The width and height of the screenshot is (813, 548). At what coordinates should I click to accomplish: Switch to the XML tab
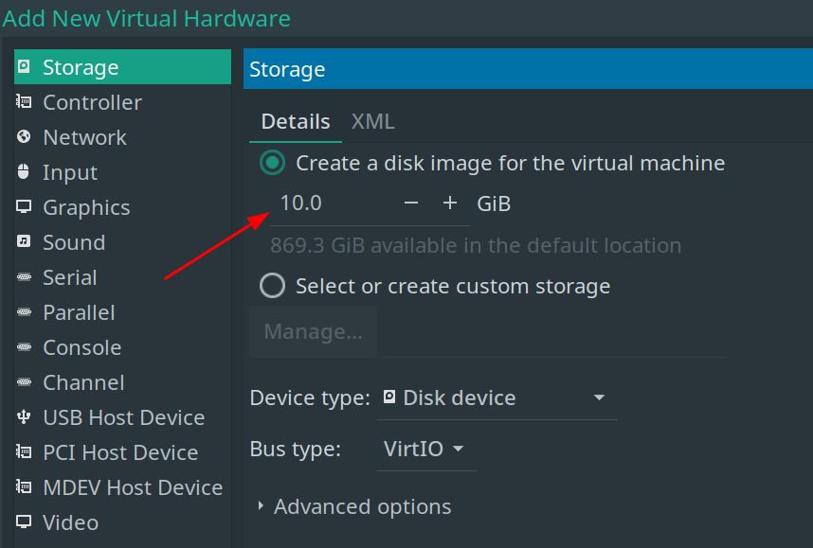click(x=372, y=121)
